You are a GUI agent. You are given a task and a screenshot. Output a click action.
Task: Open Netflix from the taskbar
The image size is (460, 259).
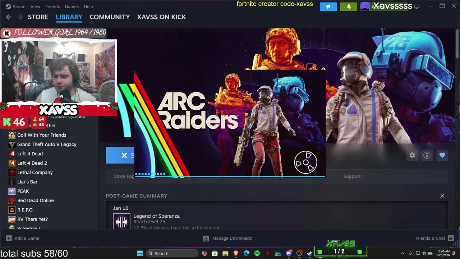(267, 253)
